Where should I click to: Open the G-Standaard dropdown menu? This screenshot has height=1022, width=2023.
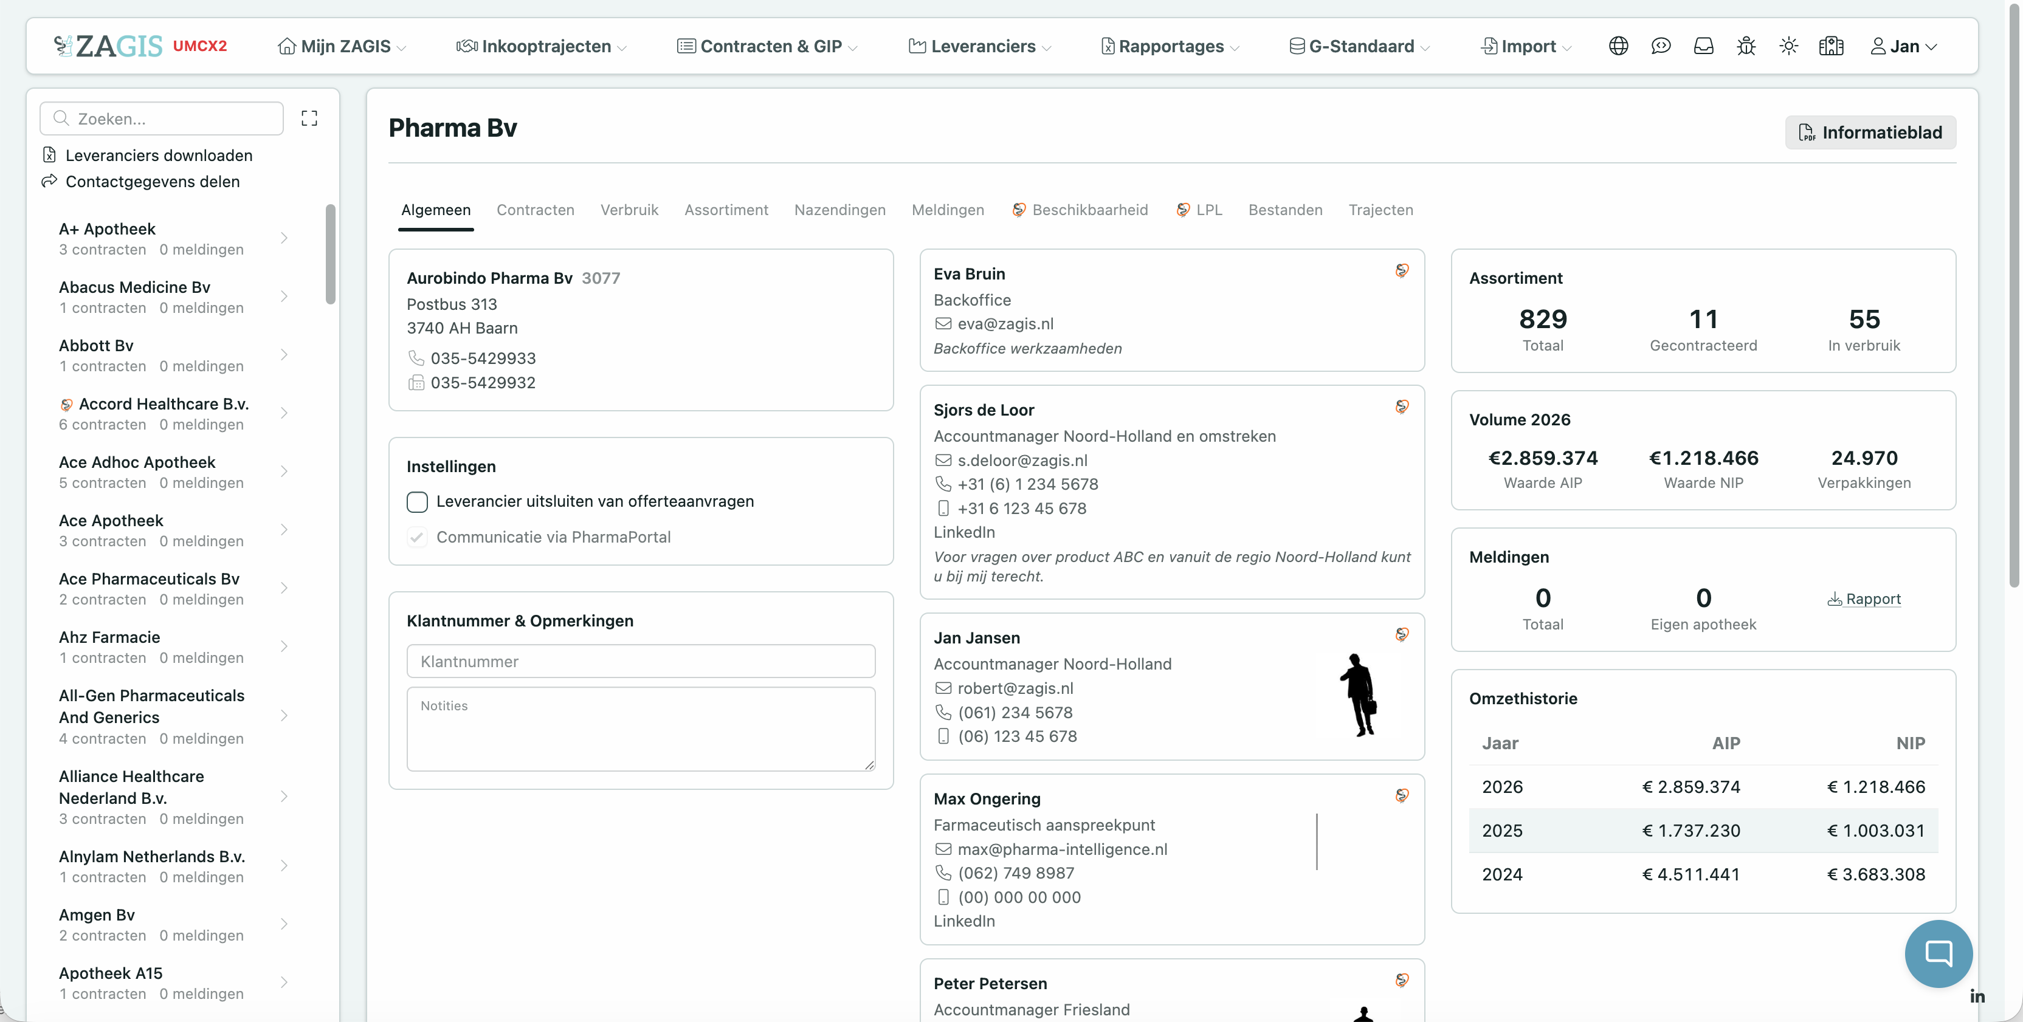[1360, 46]
